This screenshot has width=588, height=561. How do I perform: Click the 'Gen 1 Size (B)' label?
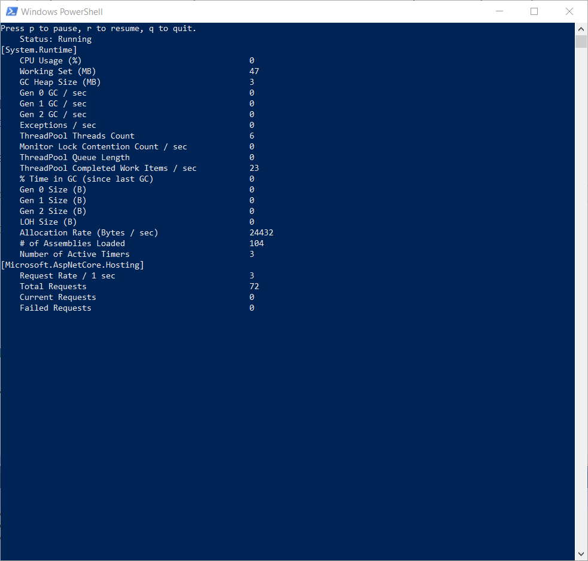pos(53,201)
